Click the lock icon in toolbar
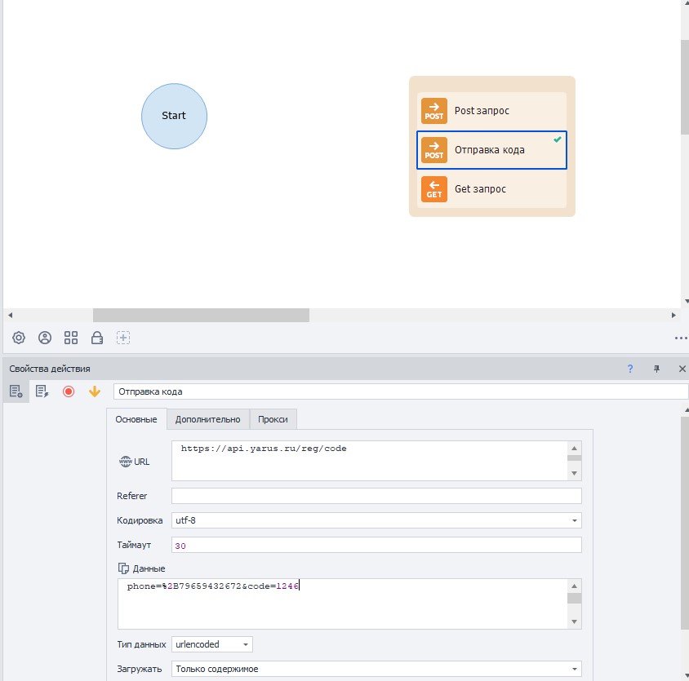Screen dimensions: 689x681 [x=96, y=338]
